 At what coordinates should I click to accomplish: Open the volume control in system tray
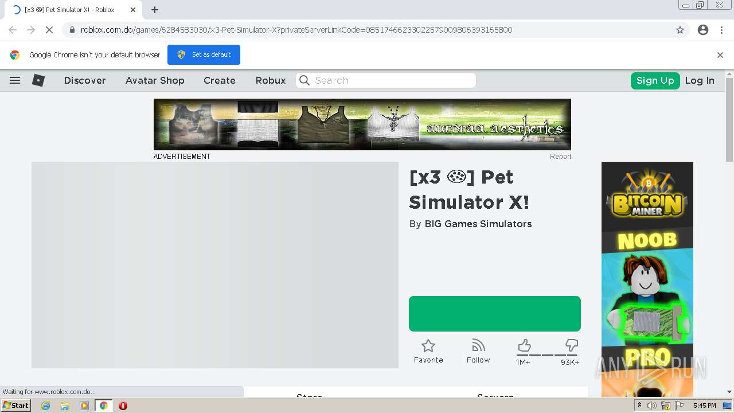point(652,406)
